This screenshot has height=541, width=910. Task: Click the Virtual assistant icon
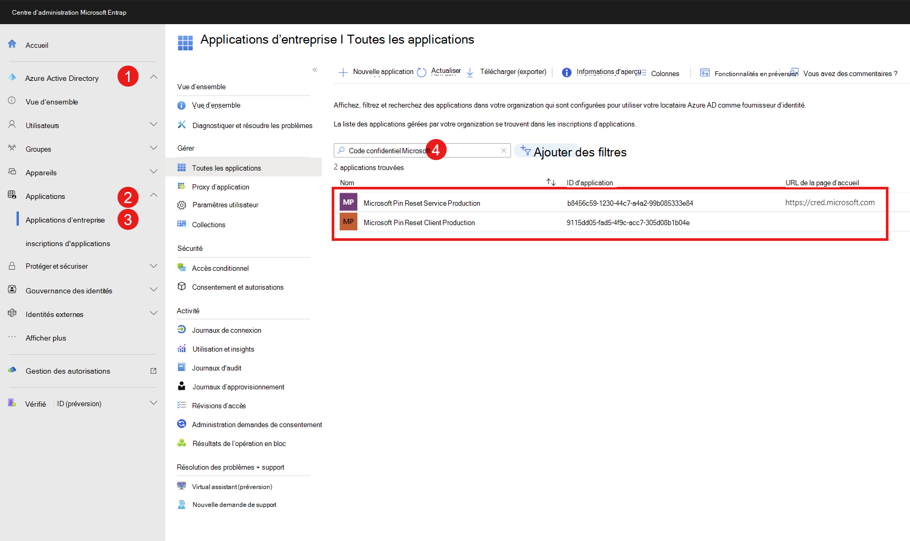pos(182,486)
